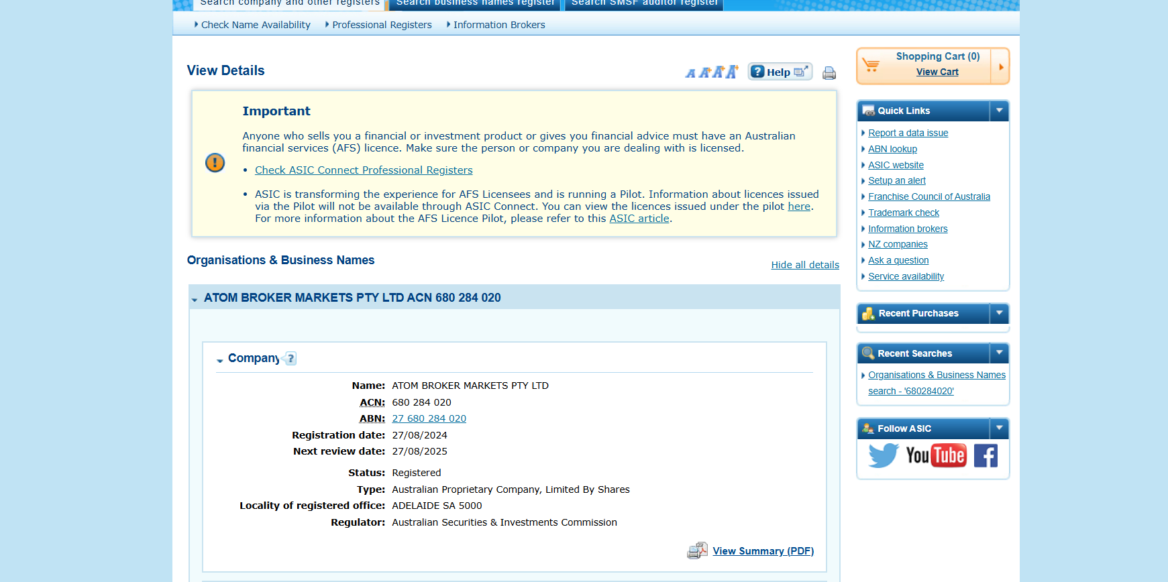This screenshot has width=1168, height=582.
Task: Open Check ASIC Connect Professional Registers link
Action: pyautogui.click(x=364, y=170)
